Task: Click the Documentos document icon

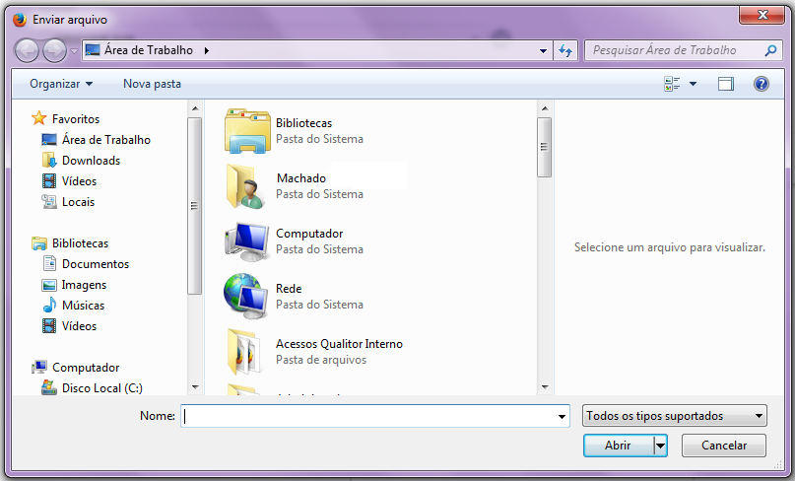Action: pyautogui.click(x=49, y=263)
